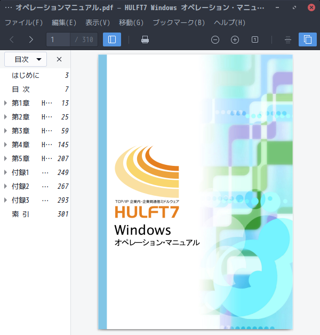This screenshot has width=320, height=335.
Task: Open the 表示(V) menu
Action: pos(98,22)
